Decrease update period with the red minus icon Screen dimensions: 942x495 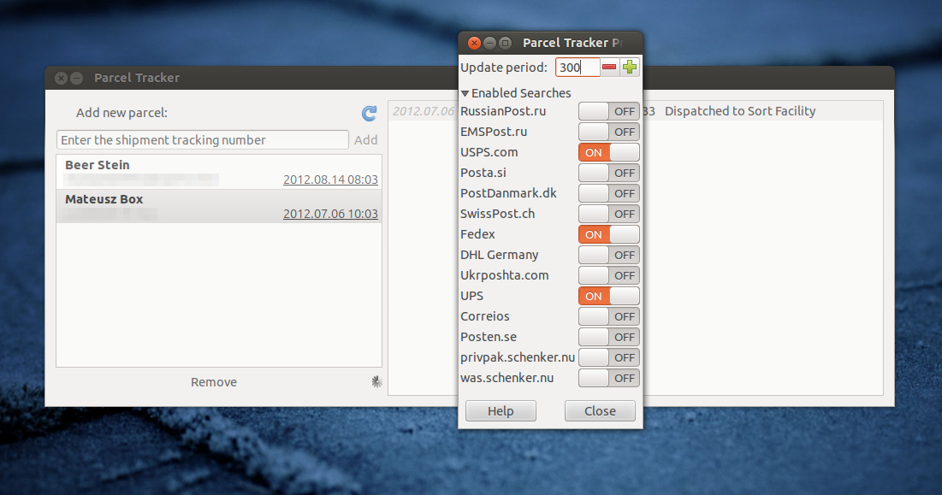coord(608,67)
